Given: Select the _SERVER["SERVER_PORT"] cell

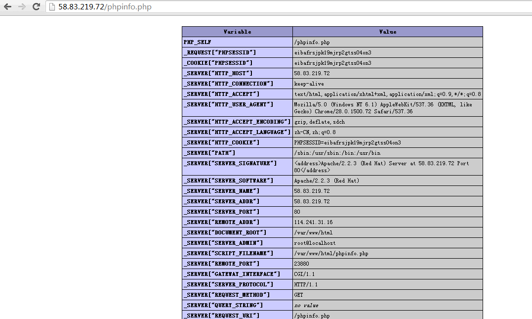Looking at the screenshot, I should (x=237, y=212).
